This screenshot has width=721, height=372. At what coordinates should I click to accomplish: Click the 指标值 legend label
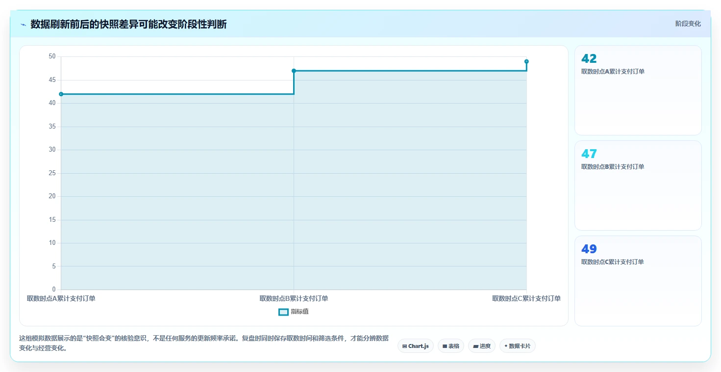pos(299,312)
